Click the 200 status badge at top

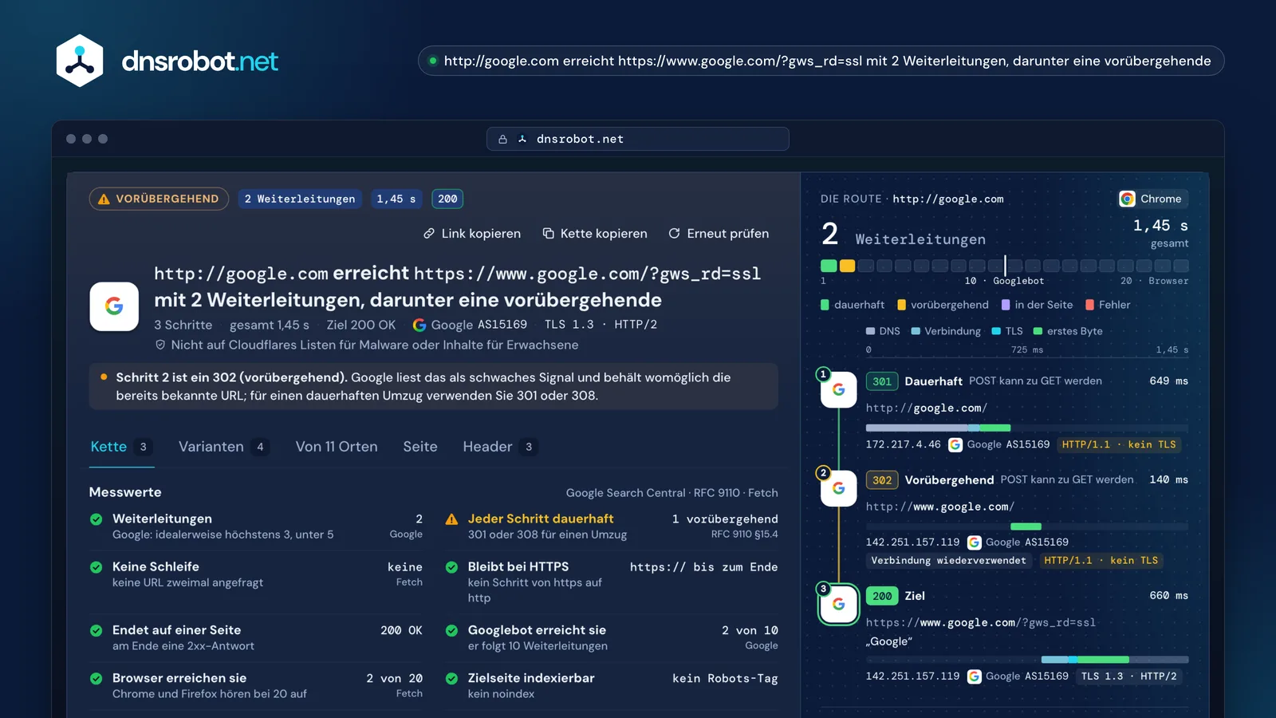tap(447, 199)
